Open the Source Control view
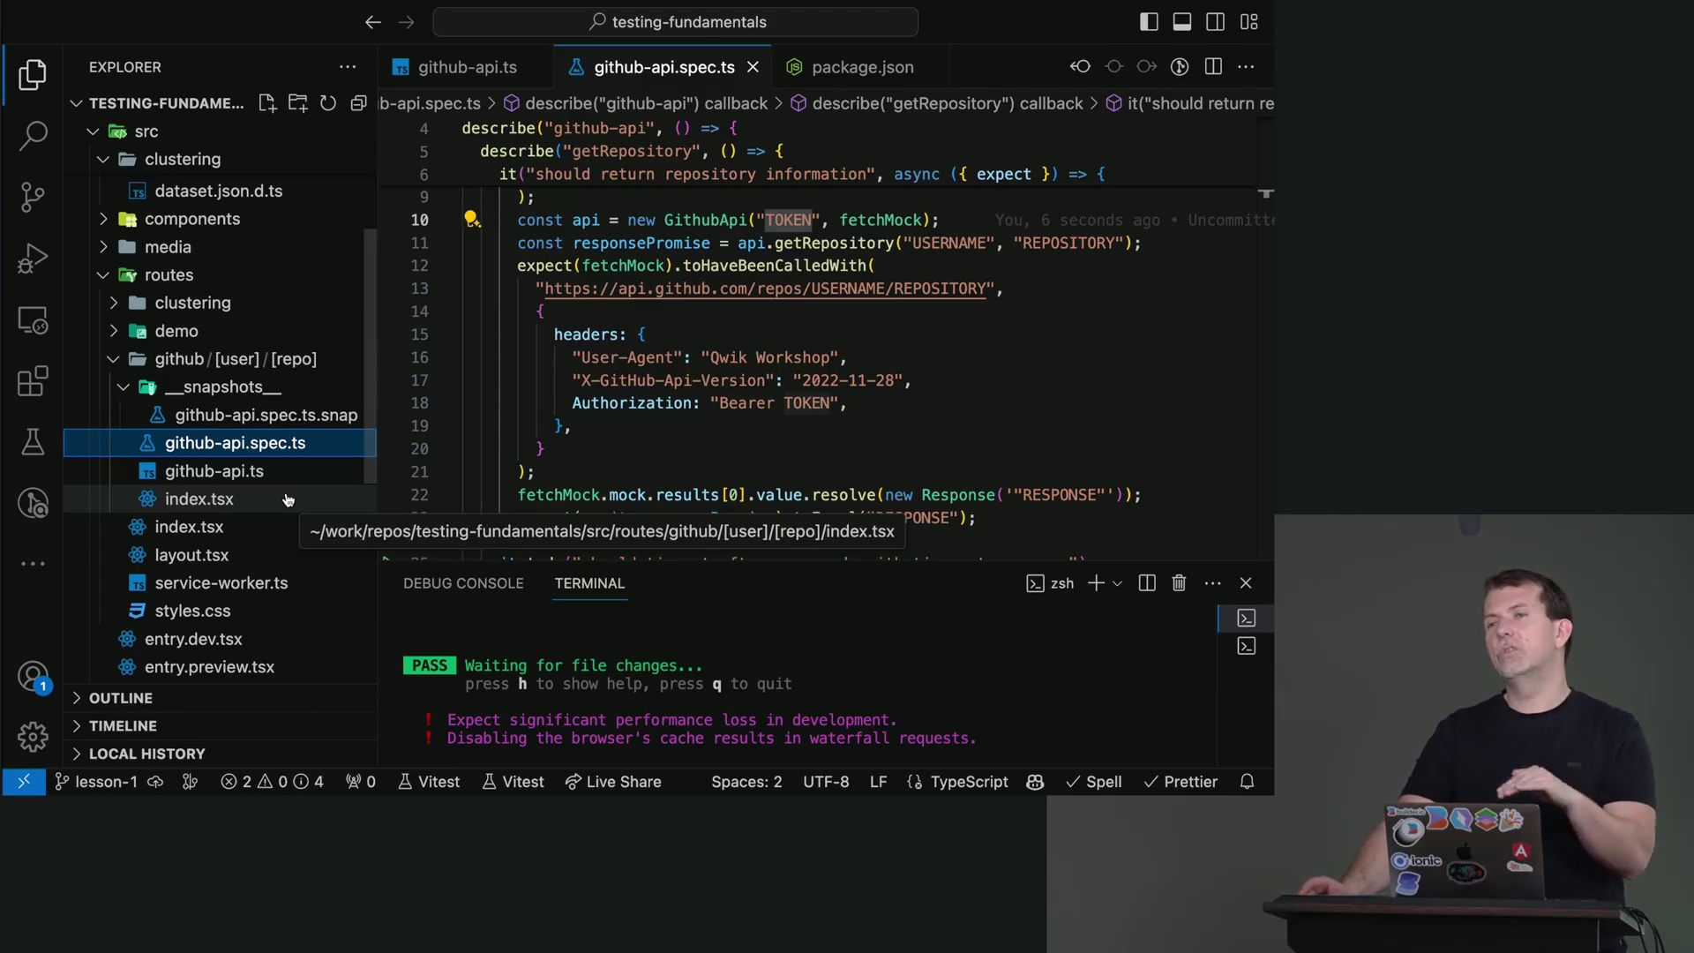The height and width of the screenshot is (953, 1694). [x=33, y=197]
